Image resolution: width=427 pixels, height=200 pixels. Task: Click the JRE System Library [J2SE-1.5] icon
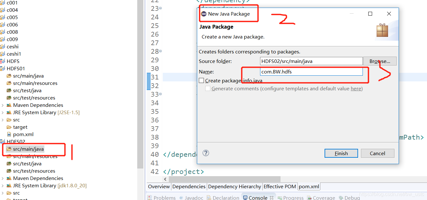tap(9, 112)
